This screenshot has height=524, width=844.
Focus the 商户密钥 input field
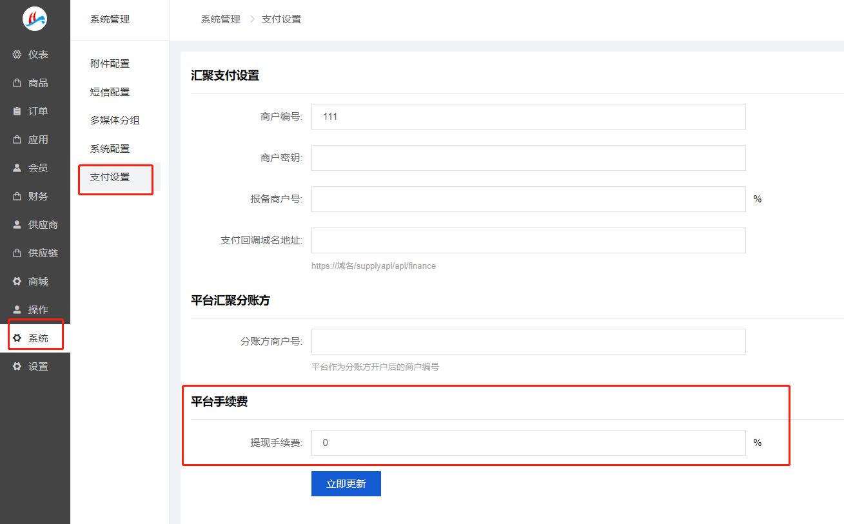point(528,158)
